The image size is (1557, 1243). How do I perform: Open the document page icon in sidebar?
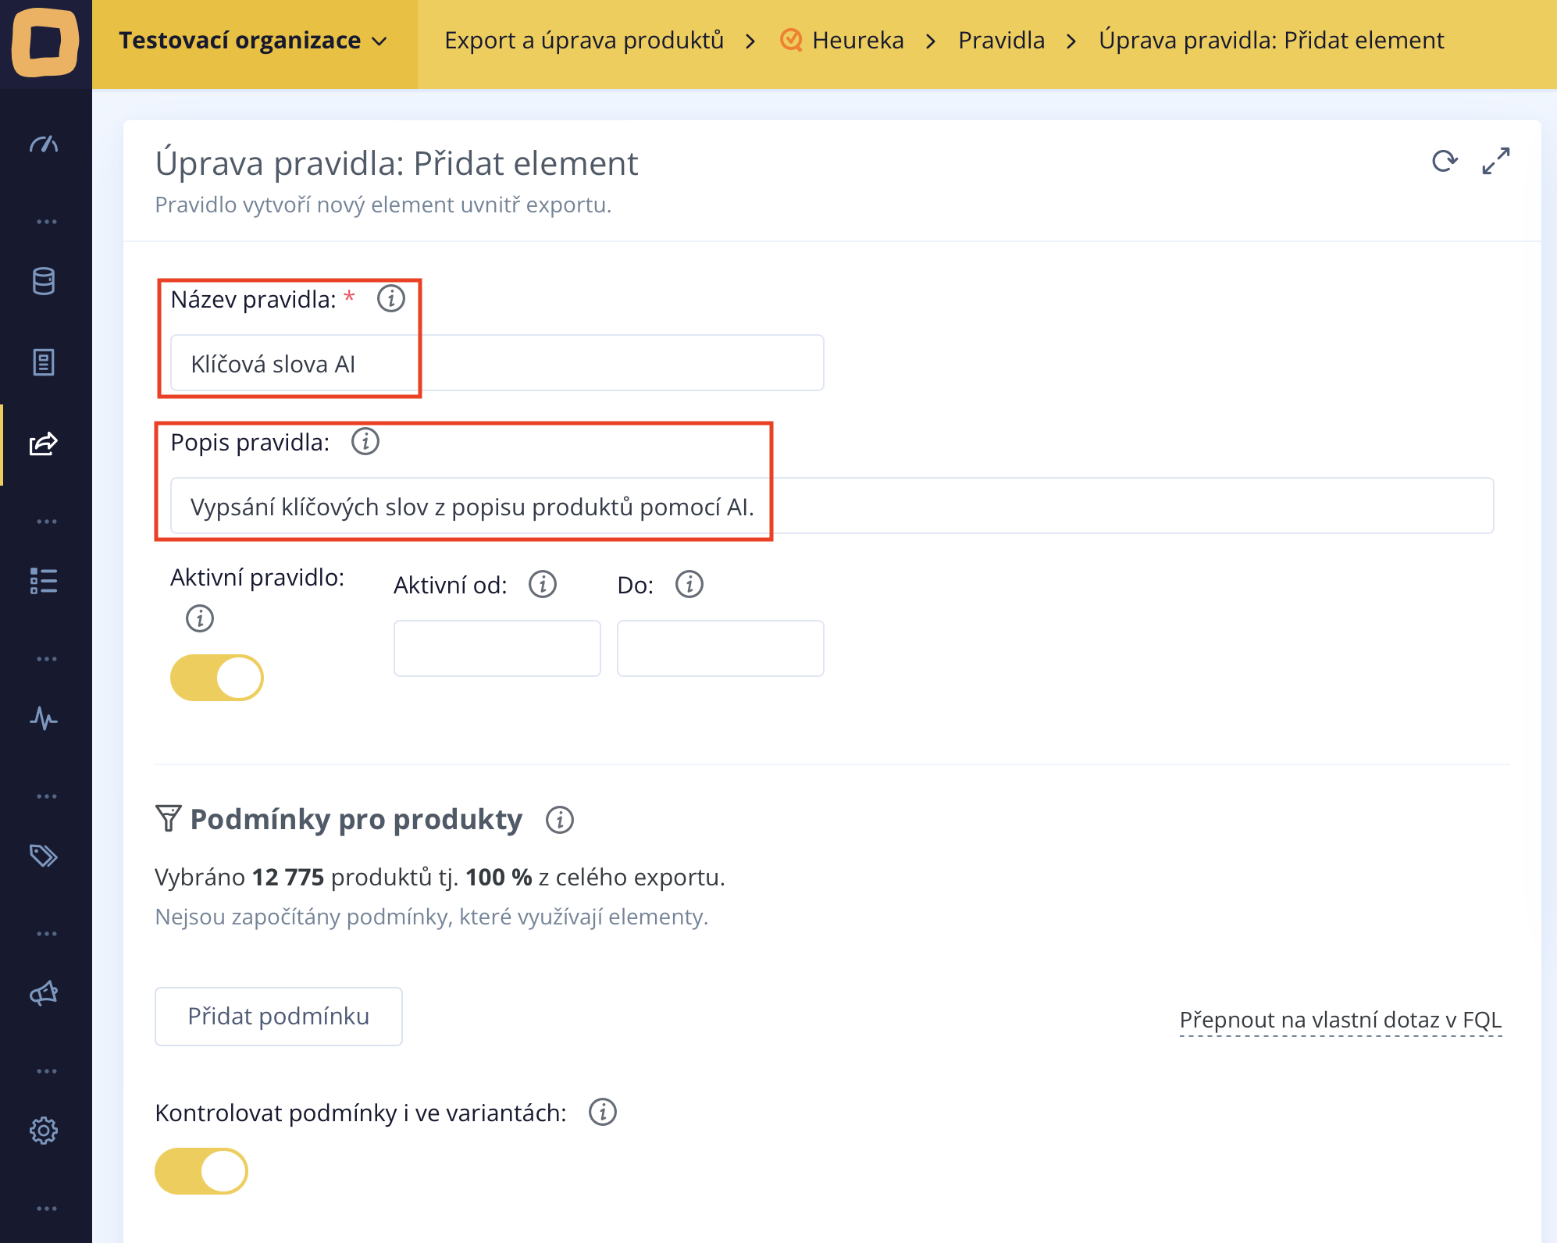point(45,362)
